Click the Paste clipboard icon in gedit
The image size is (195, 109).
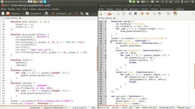(87, 13)
